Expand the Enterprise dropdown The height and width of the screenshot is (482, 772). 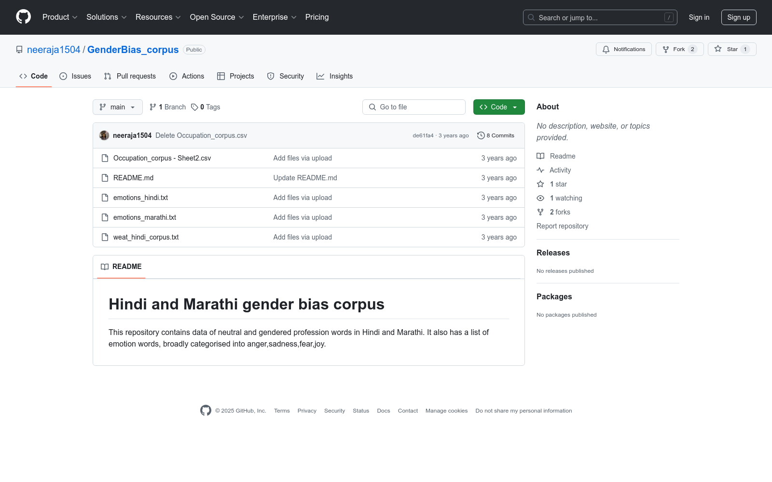click(x=275, y=17)
